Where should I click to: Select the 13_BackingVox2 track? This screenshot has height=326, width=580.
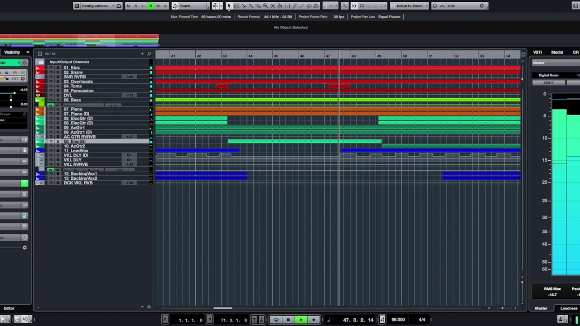point(92,178)
